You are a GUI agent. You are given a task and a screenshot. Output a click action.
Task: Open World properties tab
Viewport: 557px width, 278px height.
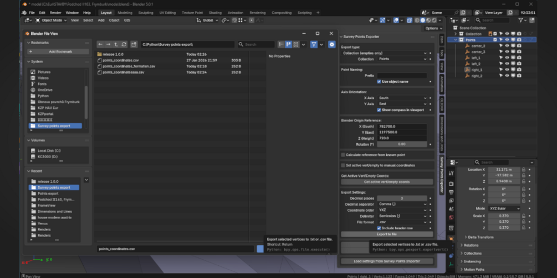click(x=451, y=218)
